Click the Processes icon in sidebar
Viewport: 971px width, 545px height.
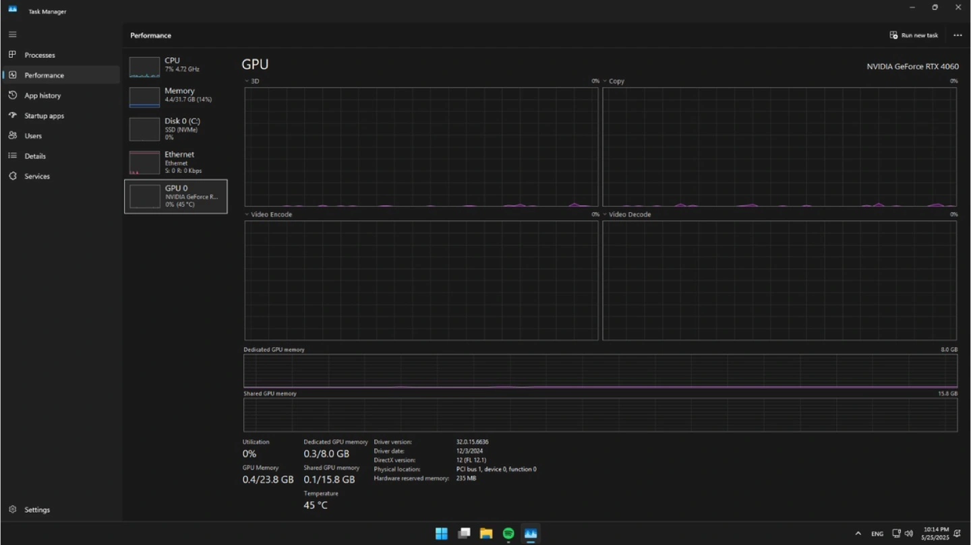[12, 55]
